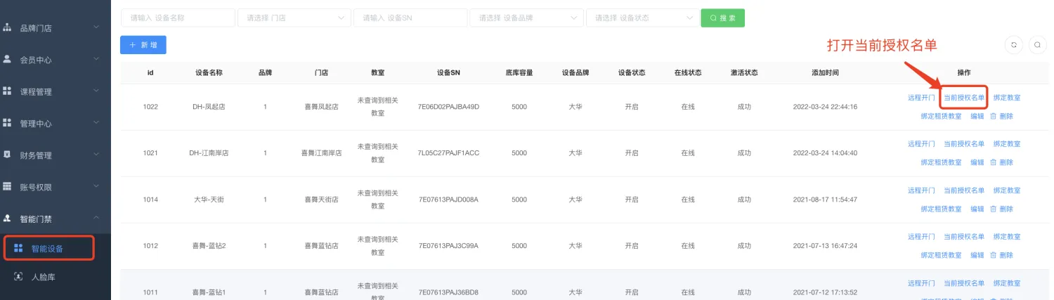Screen dimensions: 1054x300
Task: Click the green 搜索 button
Action: tap(722, 18)
